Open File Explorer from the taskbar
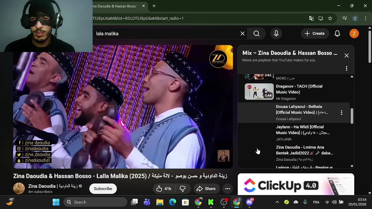 pos(160,202)
